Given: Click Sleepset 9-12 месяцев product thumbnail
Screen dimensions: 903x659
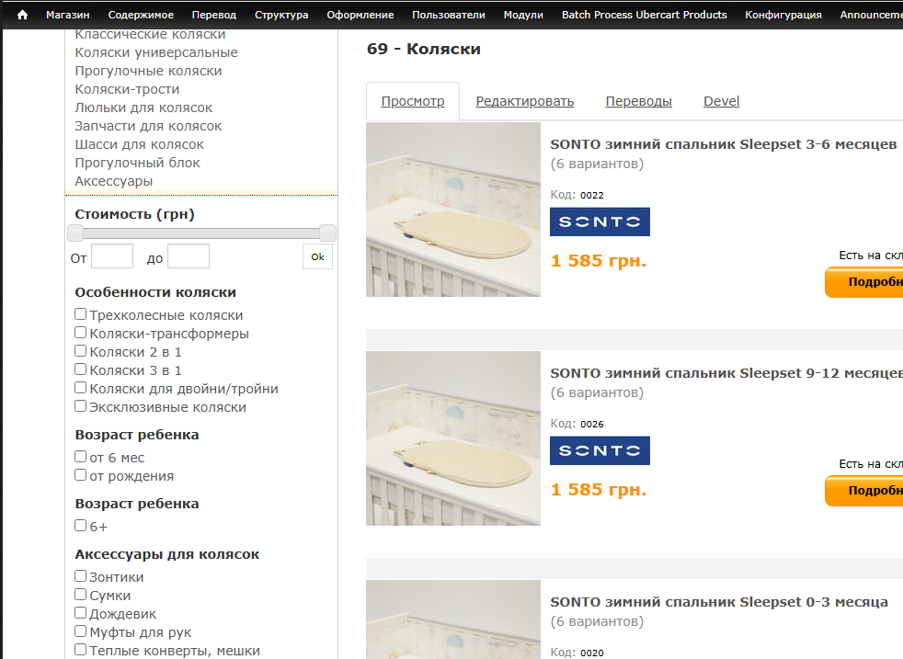Looking at the screenshot, I should pos(453,438).
